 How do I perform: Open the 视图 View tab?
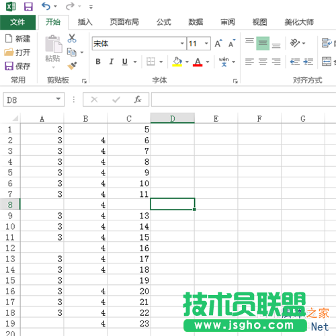point(259,22)
